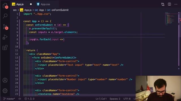Click e.preventDefault() on line 5
Image resolution: width=181 pixels, height=101 pixels.
click(43, 29)
